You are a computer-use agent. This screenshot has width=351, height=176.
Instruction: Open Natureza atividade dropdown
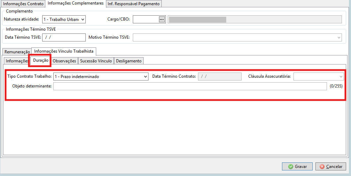pos(64,20)
